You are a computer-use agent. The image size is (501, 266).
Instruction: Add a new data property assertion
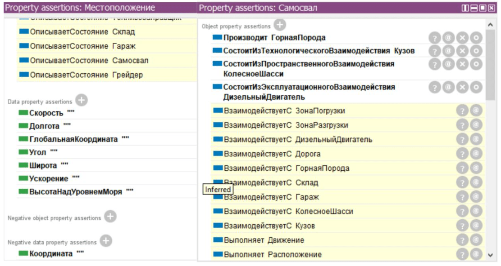tap(82, 101)
